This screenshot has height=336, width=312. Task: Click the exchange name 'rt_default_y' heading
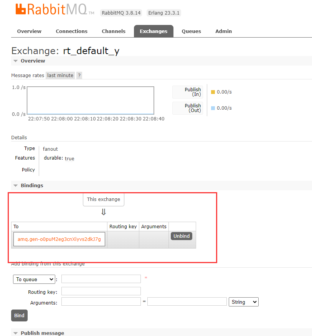91,51
